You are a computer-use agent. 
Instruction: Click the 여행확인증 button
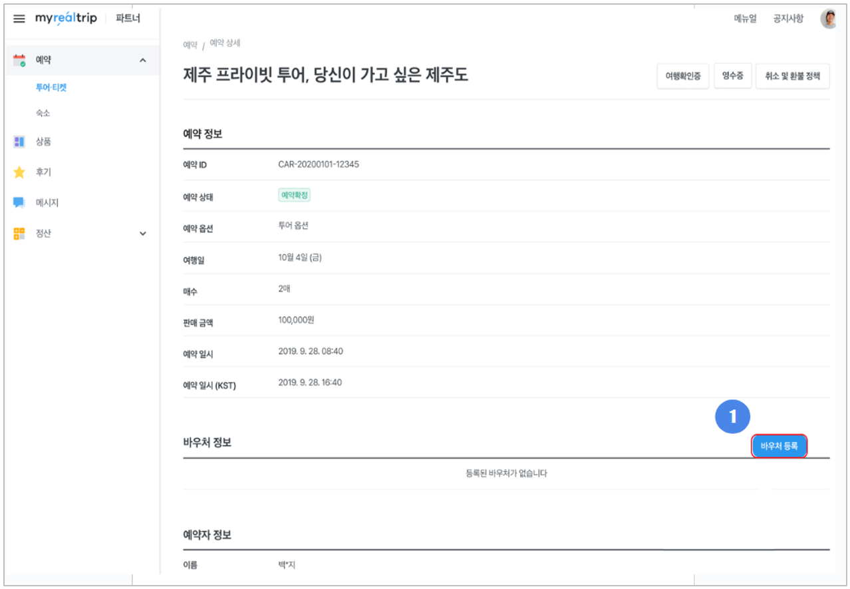tap(682, 77)
